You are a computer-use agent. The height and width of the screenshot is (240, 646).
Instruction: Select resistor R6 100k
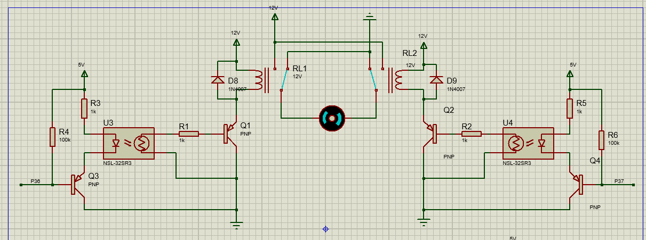click(x=602, y=139)
